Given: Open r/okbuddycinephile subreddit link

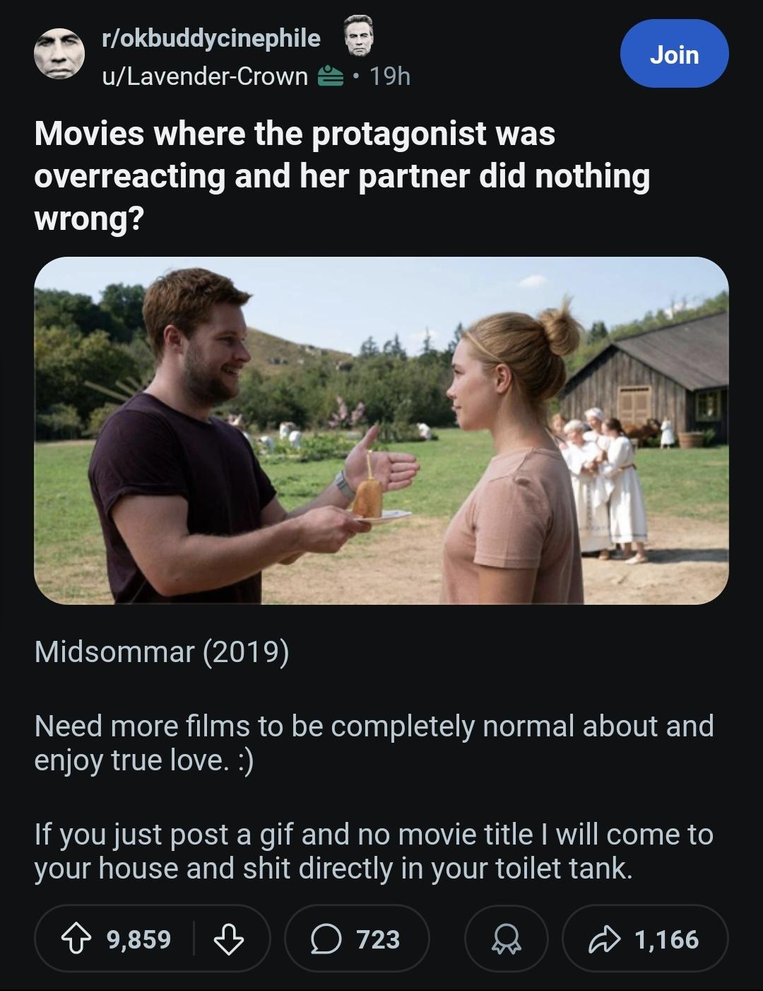Looking at the screenshot, I should pyautogui.click(x=211, y=38).
